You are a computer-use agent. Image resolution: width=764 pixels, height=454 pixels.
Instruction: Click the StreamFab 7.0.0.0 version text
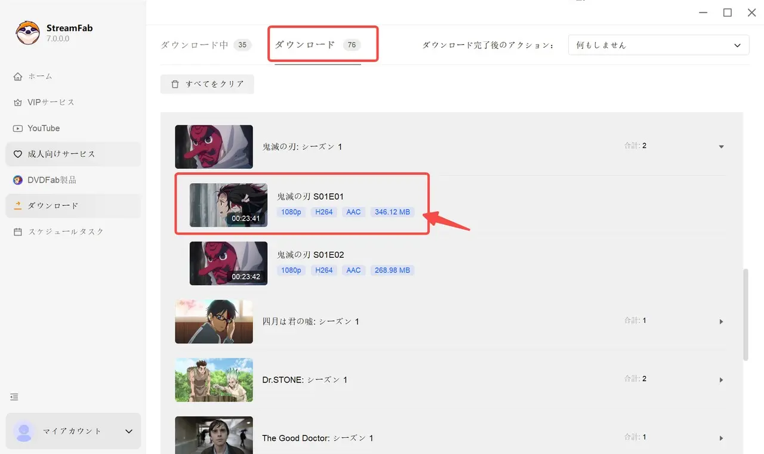(58, 39)
